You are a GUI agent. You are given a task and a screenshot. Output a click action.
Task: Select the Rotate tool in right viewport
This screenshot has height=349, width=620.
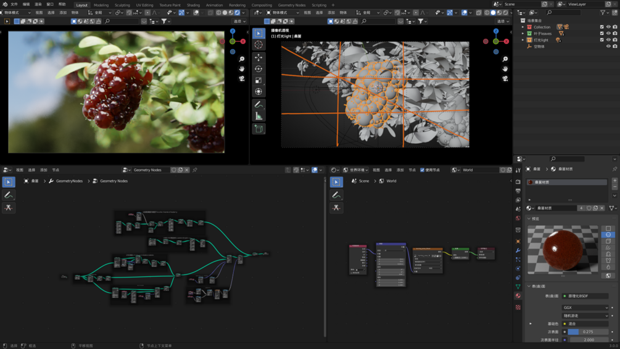pyautogui.click(x=258, y=69)
